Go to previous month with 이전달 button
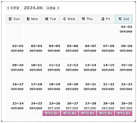The width and height of the screenshot is (137, 123). coord(14,8)
